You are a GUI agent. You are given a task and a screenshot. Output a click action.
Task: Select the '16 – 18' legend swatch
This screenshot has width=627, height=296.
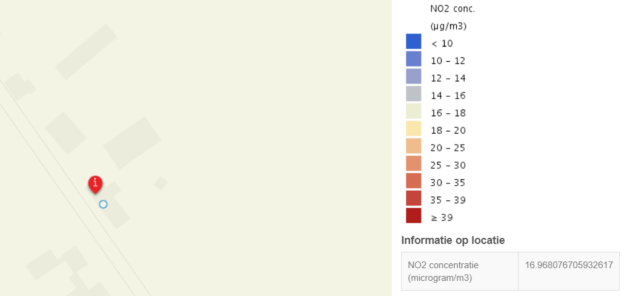414,111
